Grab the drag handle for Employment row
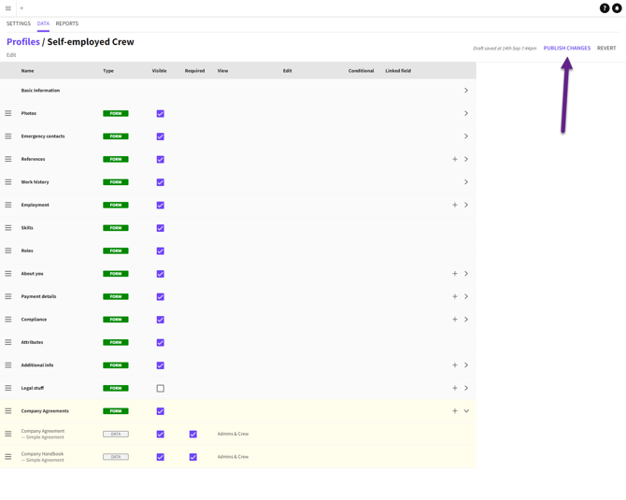Image resolution: width=626 pixels, height=500 pixels. point(8,205)
